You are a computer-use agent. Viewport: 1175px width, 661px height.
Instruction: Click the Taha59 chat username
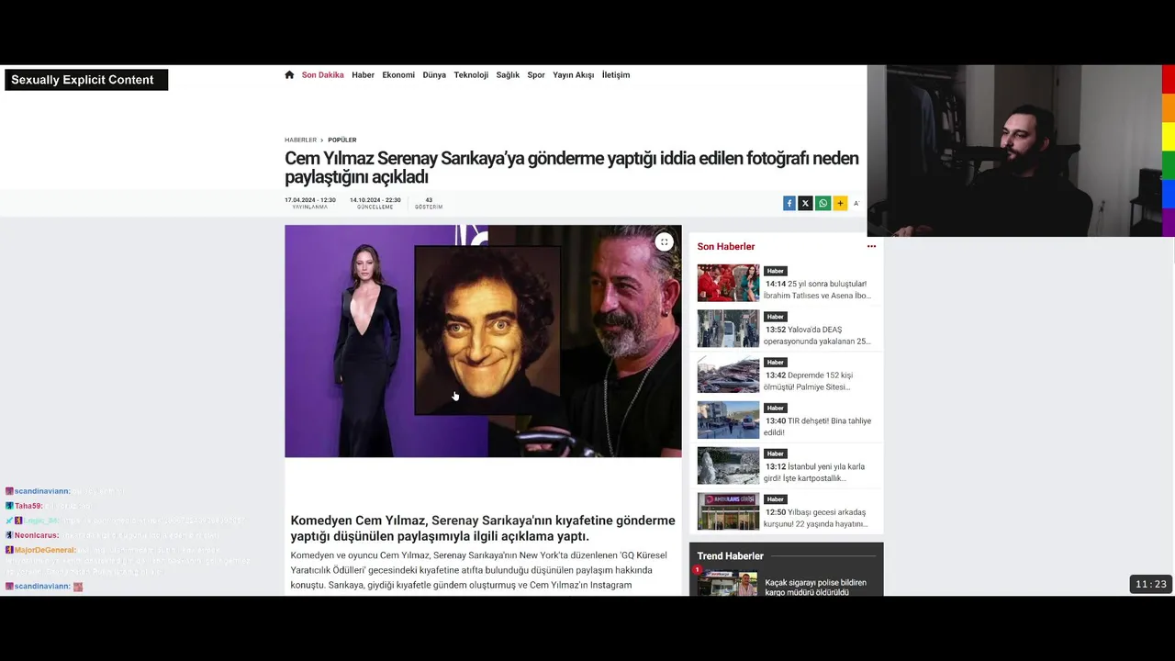(x=28, y=506)
